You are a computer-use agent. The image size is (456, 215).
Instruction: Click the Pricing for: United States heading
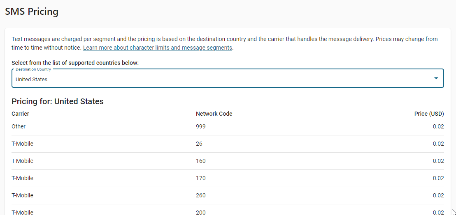[58, 101]
